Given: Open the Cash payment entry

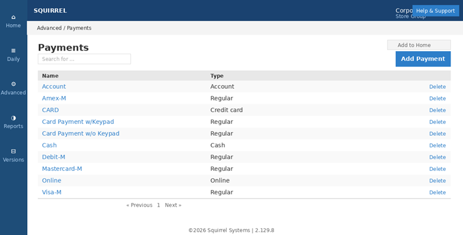Looking at the screenshot, I should [49, 146].
